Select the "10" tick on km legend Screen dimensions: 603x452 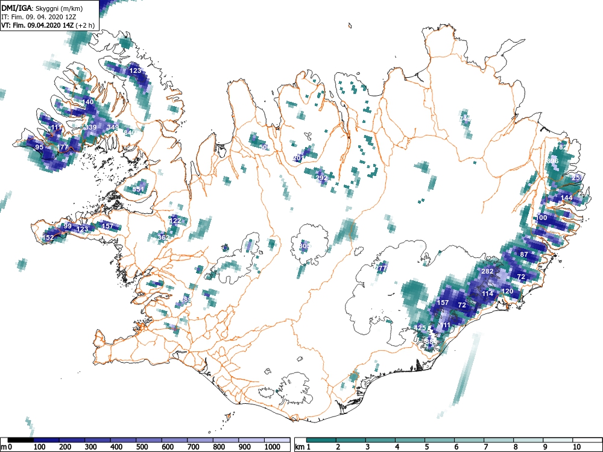tap(576, 447)
